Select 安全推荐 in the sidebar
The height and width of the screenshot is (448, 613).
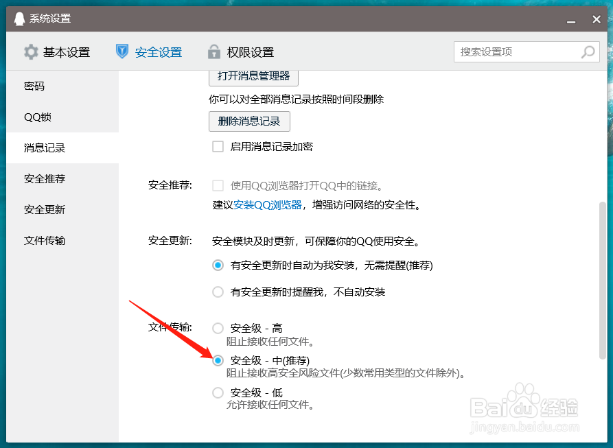[62, 178]
